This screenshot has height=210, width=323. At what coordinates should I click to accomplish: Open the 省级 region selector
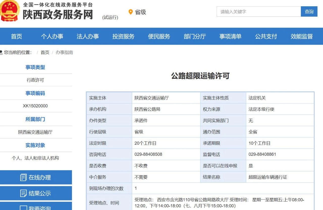(138, 12)
